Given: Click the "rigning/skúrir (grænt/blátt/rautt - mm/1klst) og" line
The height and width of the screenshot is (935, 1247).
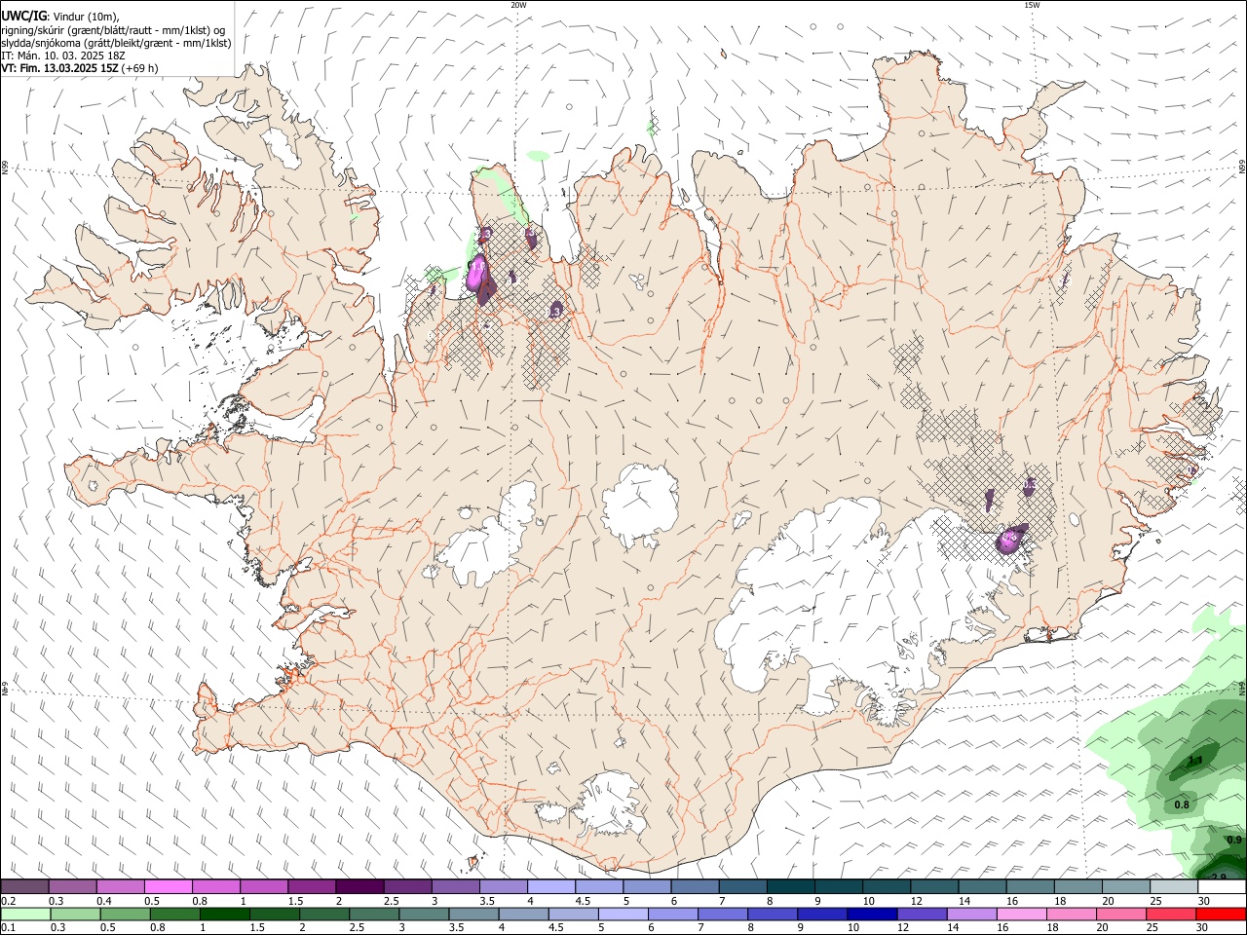Looking at the screenshot, I should pos(113,30).
